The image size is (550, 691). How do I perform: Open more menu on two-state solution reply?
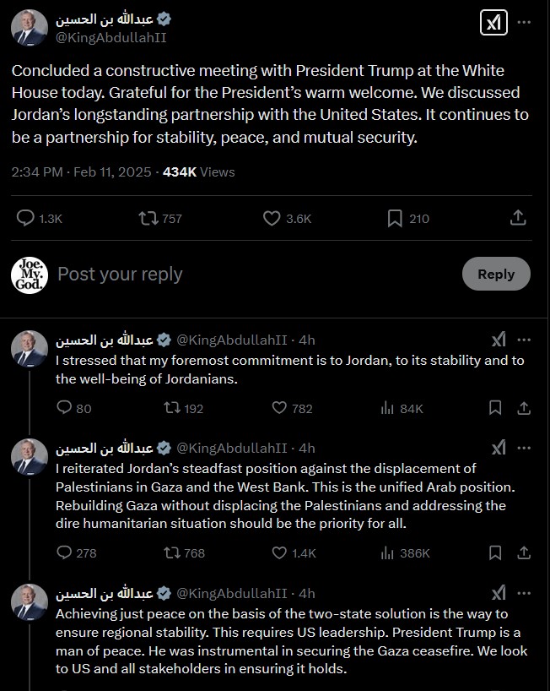(x=524, y=594)
